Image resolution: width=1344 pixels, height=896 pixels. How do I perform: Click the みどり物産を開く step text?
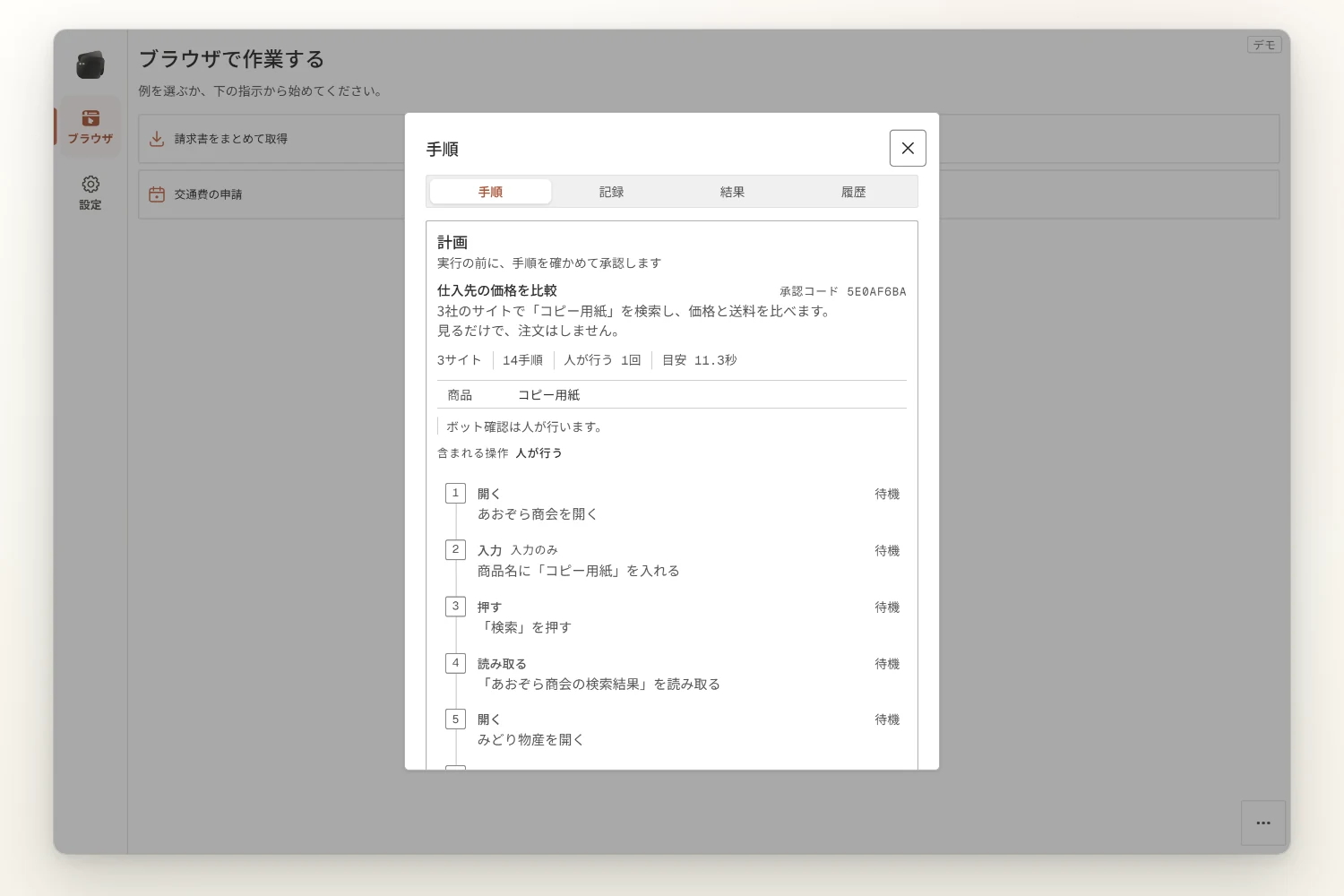tap(530, 740)
